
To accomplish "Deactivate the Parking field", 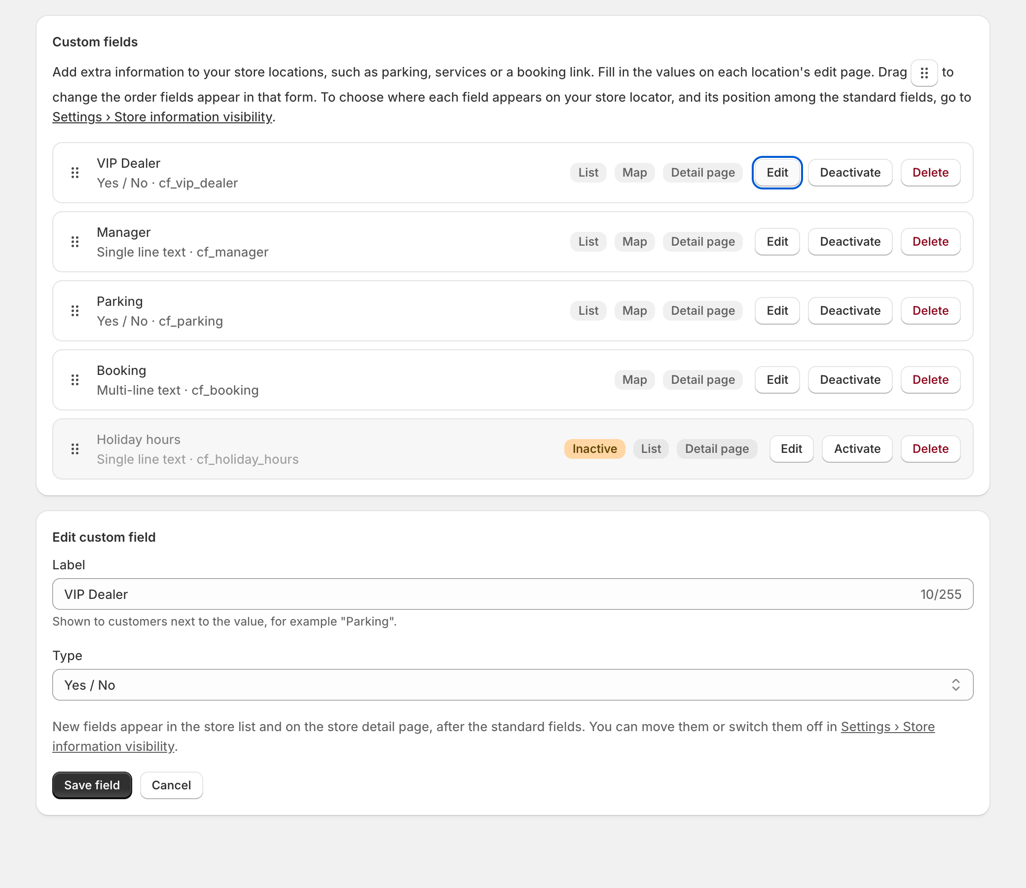I will click(x=850, y=311).
